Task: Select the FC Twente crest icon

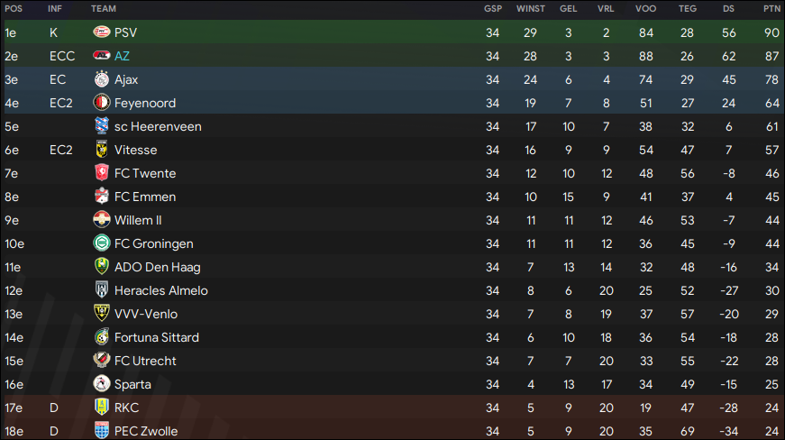Action: (x=102, y=173)
